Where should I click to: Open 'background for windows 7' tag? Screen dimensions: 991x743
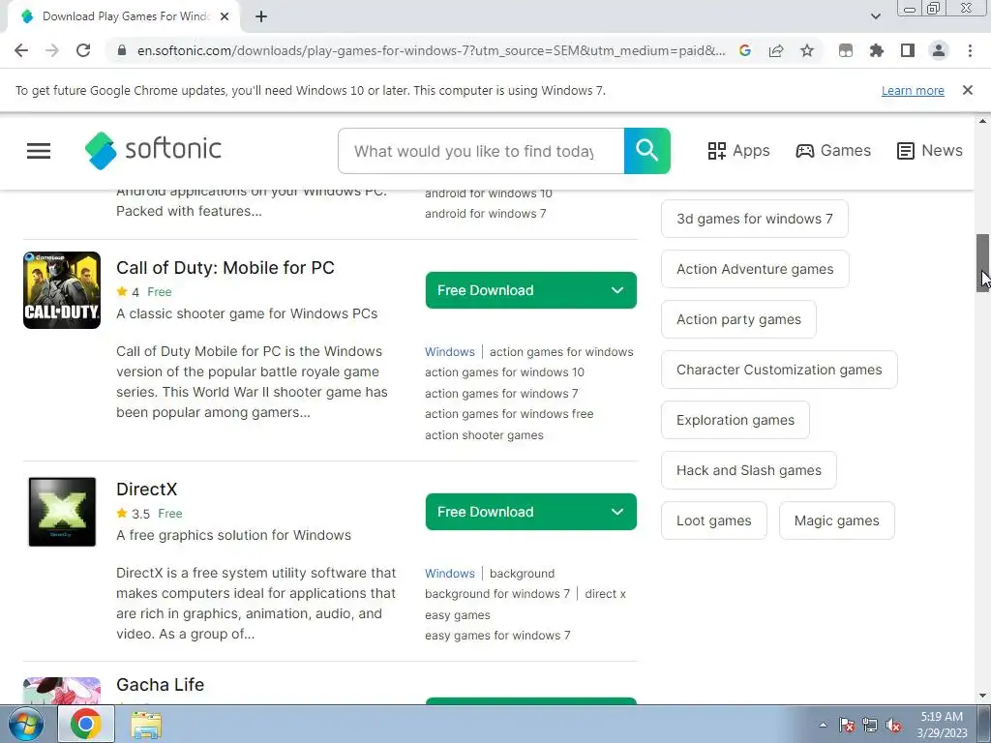click(x=497, y=594)
